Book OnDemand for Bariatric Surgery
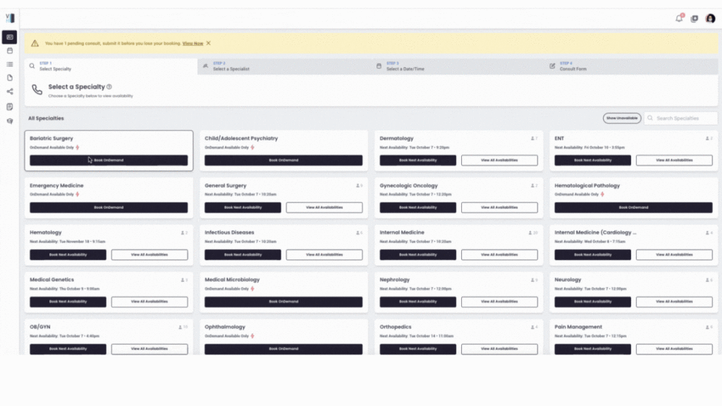Image resolution: width=722 pixels, height=406 pixels. (109, 160)
